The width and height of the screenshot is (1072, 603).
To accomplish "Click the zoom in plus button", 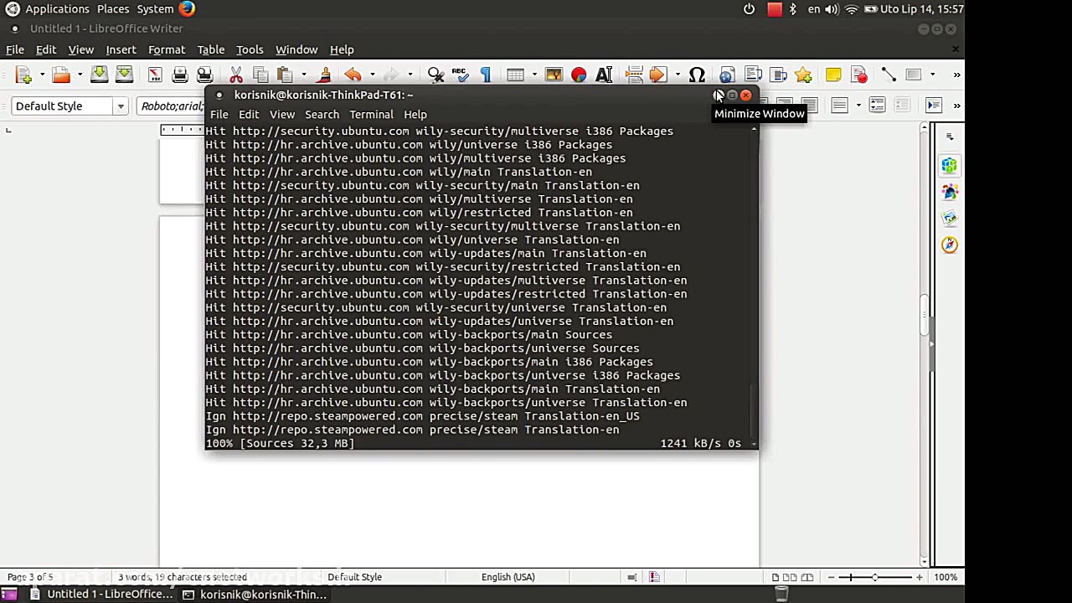I will click(x=919, y=577).
